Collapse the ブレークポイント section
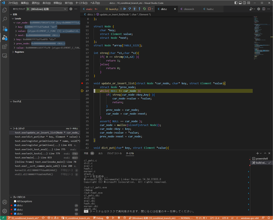The image size is (273, 220). 11,197
